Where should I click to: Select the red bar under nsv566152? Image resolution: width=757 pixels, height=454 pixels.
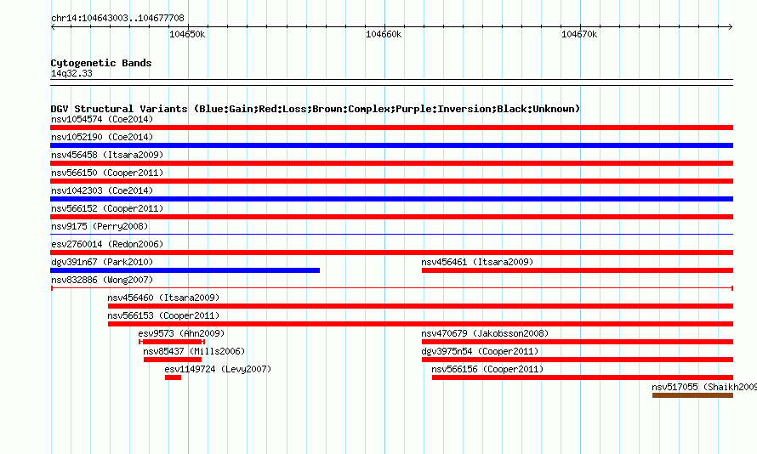coord(391,217)
